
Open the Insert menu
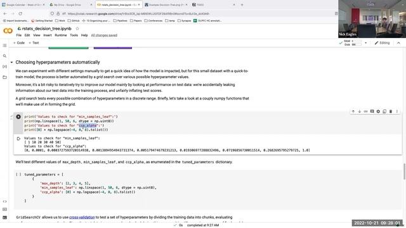coord(48,35)
